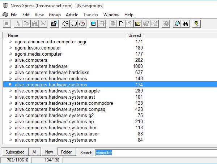217x164 pixels.
Task: Select alive.computers.hardware.modems newsgroup
Action: (110, 78)
